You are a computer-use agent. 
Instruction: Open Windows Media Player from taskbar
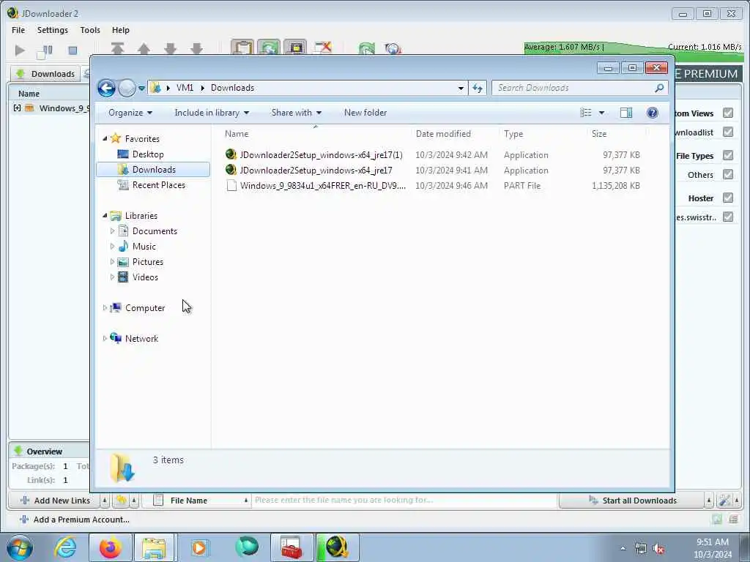(199, 547)
